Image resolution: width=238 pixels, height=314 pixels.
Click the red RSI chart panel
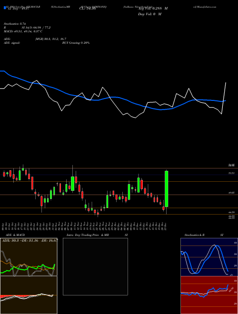click(209, 295)
